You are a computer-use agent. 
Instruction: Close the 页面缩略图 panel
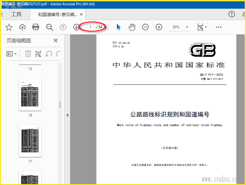click(x=56, y=40)
